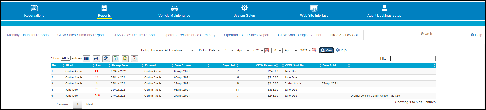Sort the table by Hired column

click(69, 65)
